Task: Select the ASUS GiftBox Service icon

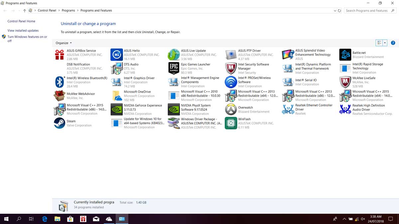Action: 60,55
